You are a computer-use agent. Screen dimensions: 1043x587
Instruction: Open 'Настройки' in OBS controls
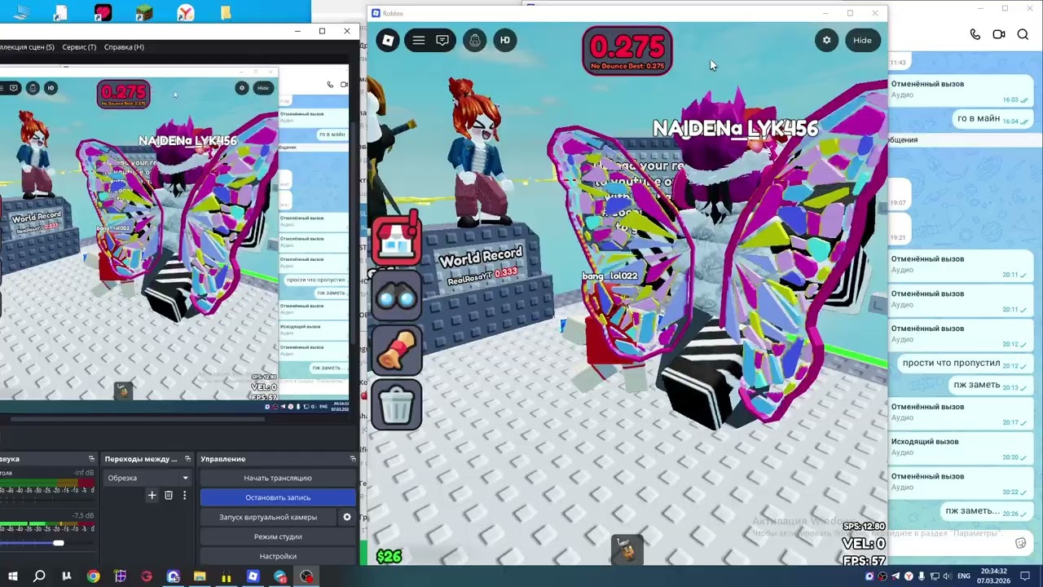click(278, 556)
